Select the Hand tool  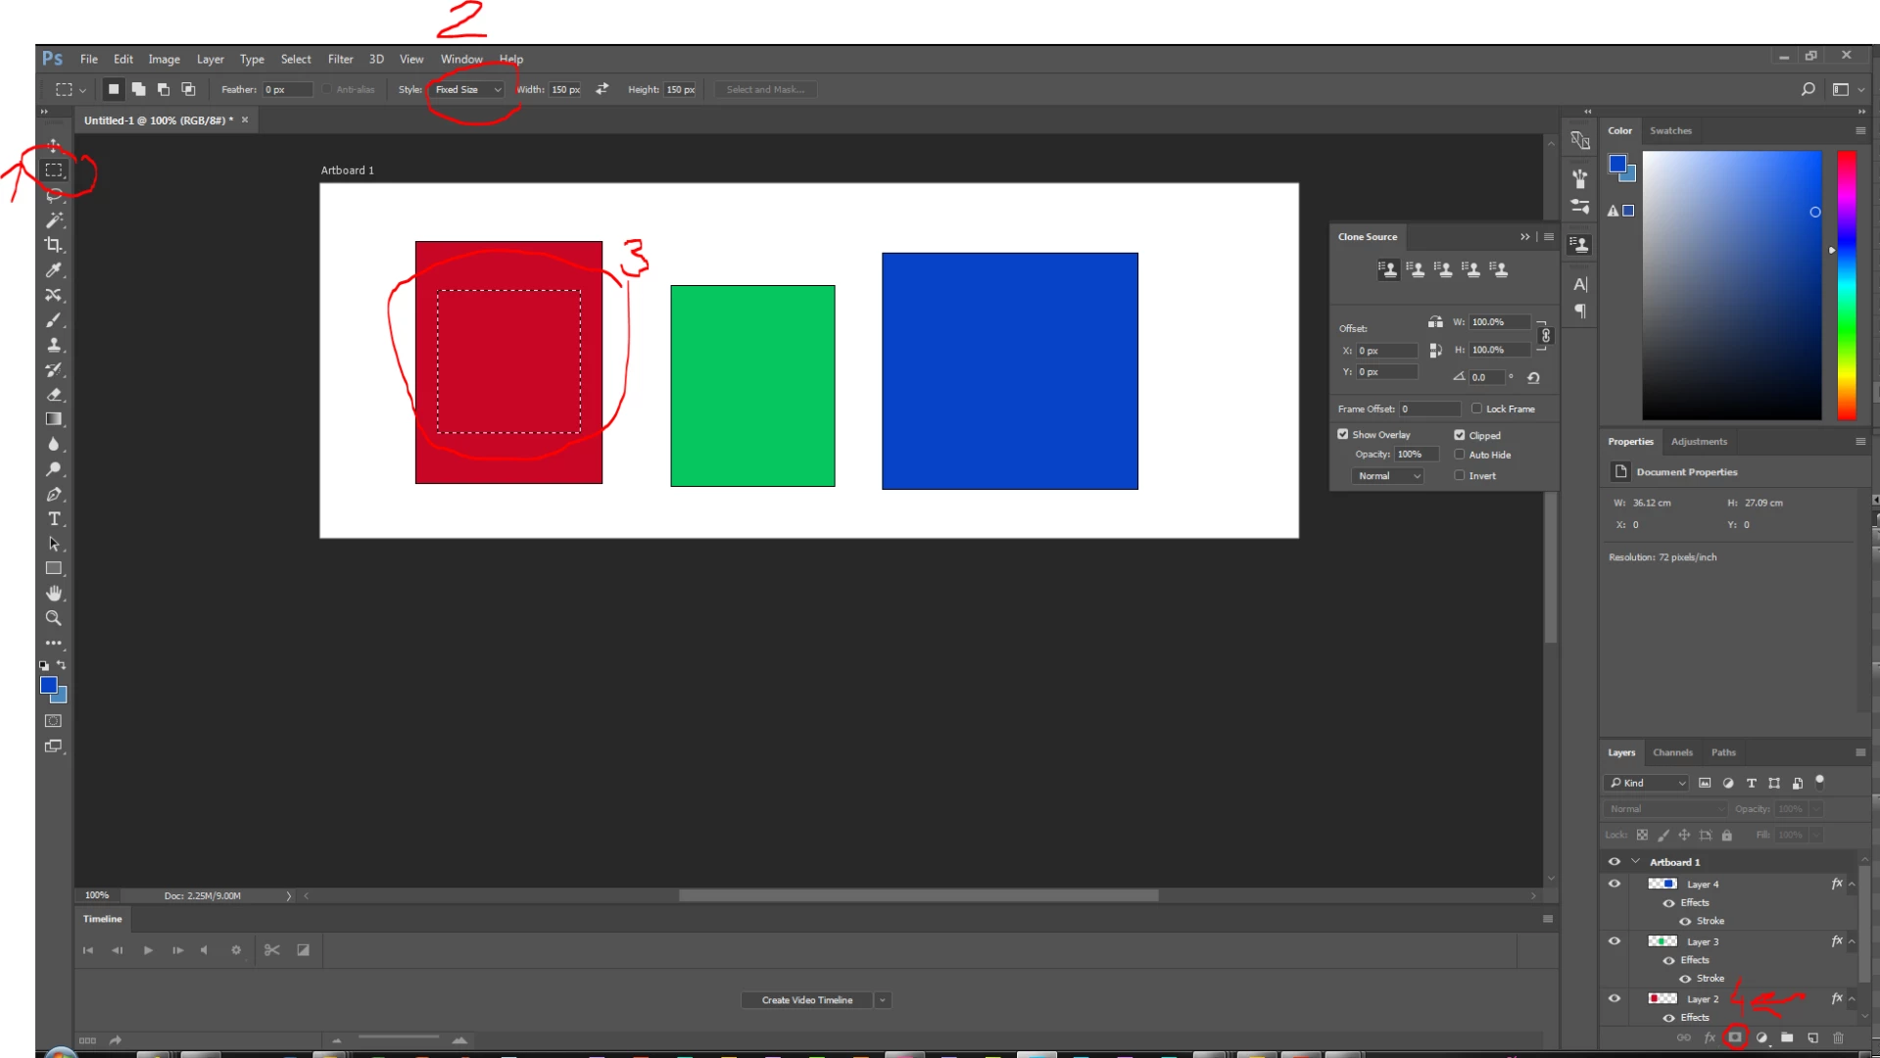(x=54, y=594)
